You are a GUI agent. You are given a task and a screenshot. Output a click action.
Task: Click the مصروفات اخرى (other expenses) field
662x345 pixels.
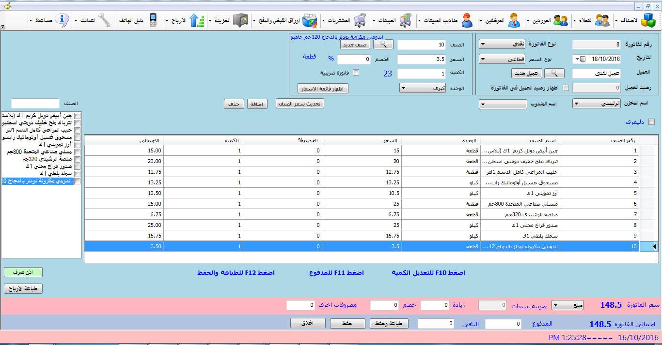click(x=300, y=305)
